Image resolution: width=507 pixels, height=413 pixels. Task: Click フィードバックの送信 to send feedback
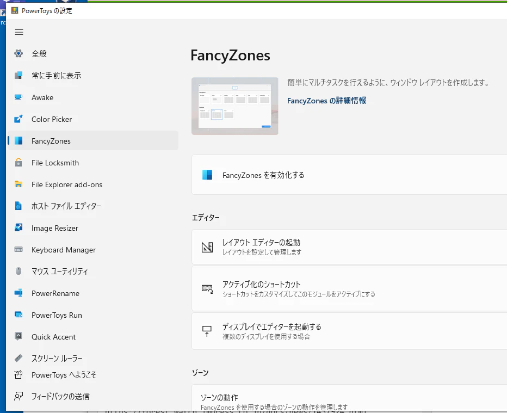pos(93,396)
